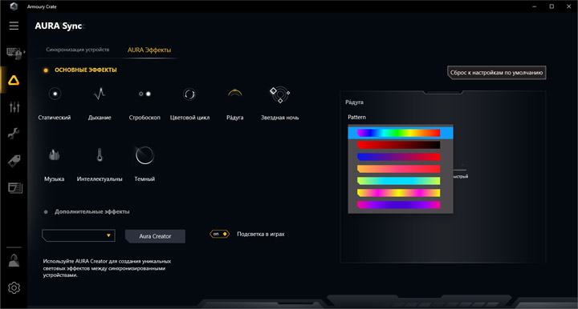Screen dimensions: 578x309
Task: Pick the green cyan green pattern
Action: tap(398, 181)
